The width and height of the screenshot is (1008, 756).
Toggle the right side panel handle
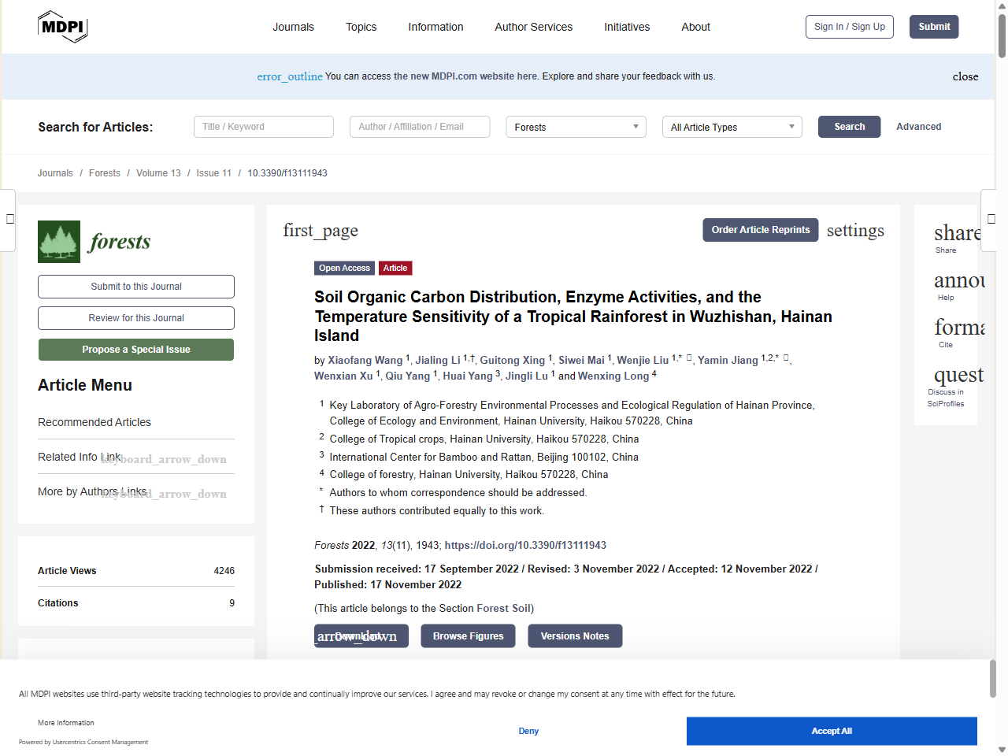pyautogui.click(x=991, y=219)
